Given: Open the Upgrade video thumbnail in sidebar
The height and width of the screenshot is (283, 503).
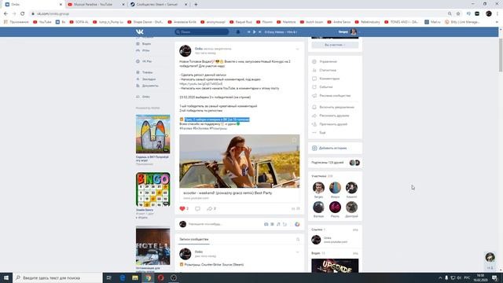Looking at the screenshot, I should pos(335,266).
